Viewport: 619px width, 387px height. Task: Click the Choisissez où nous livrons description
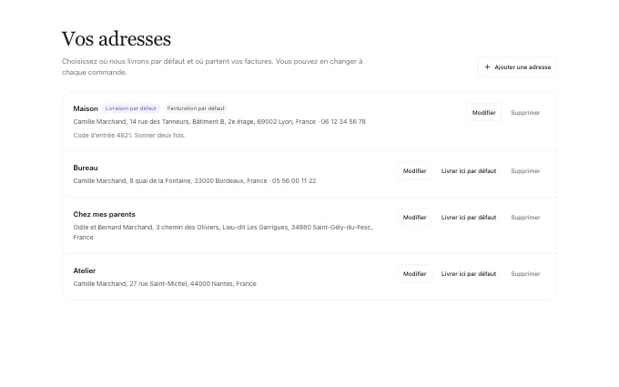click(212, 66)
